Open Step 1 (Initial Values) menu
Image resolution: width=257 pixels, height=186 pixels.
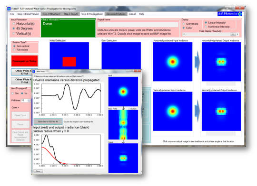(28, 14)
